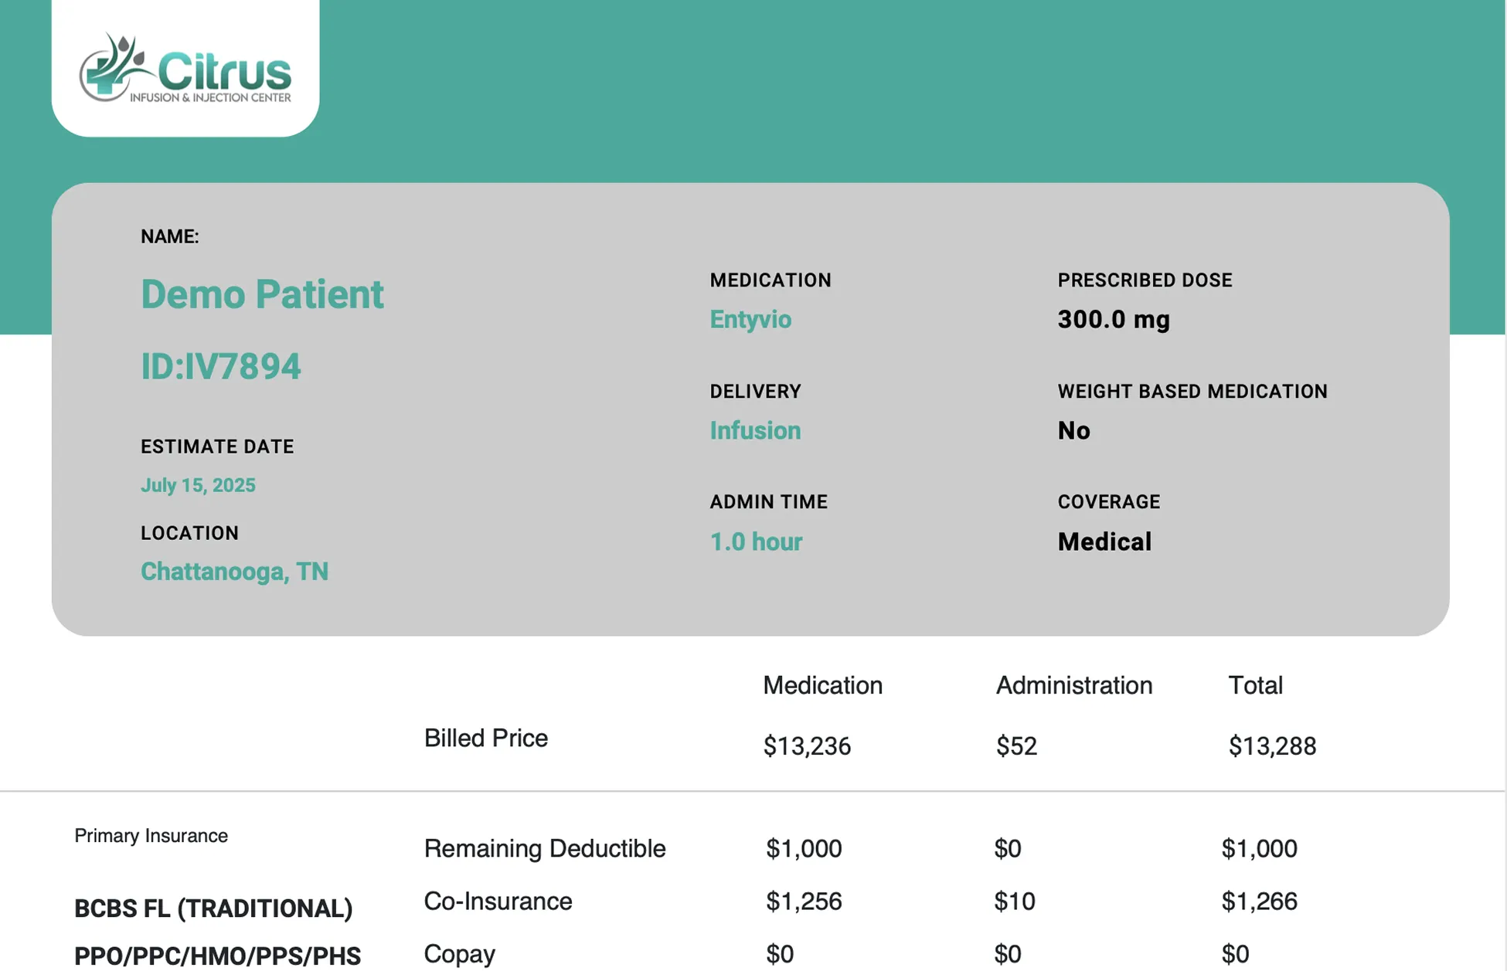Click the 'DELIVERY' label
This screenshot has width=1507, height=971.
756,392
